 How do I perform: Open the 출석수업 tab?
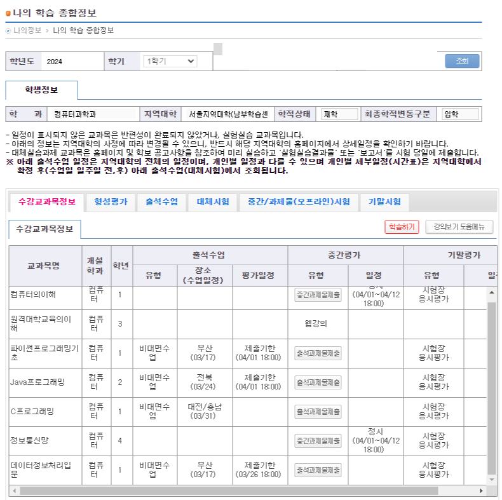coord(161,201)
